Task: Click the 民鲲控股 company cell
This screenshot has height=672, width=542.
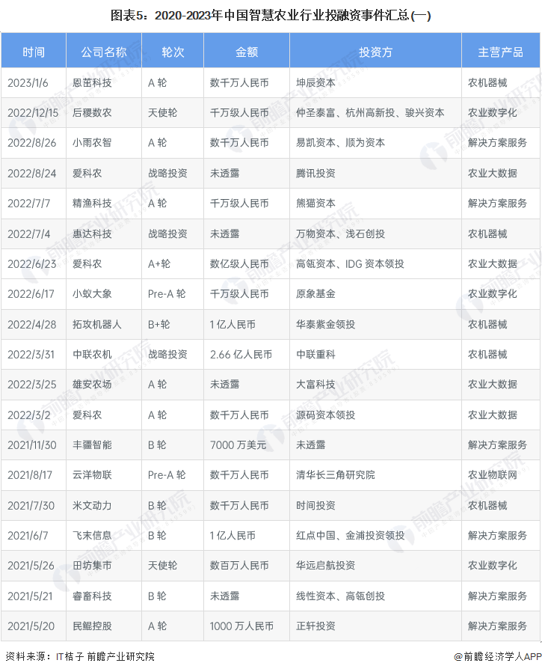Action: [92, 626]
